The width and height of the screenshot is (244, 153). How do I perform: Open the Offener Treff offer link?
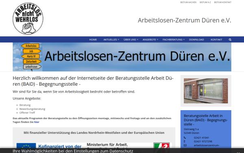[x=27, y=113]
